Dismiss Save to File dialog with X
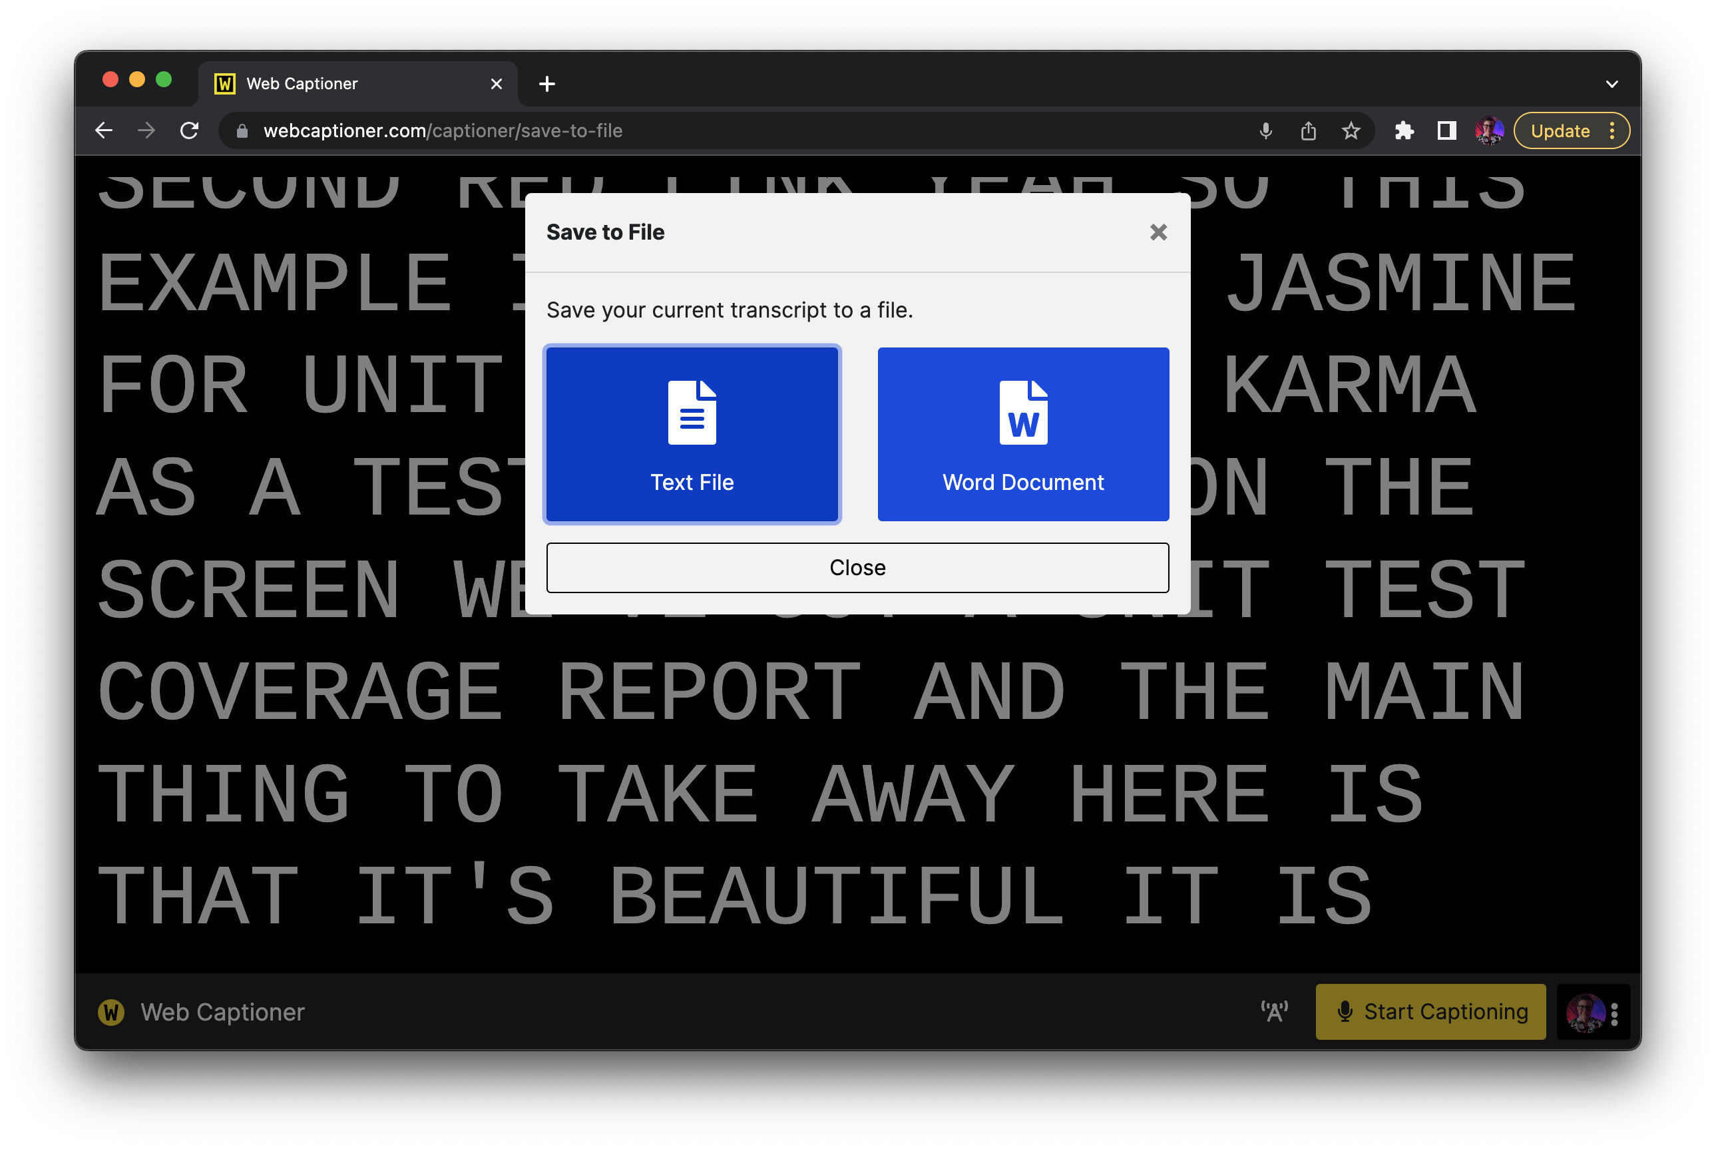 click(1158, 232)
